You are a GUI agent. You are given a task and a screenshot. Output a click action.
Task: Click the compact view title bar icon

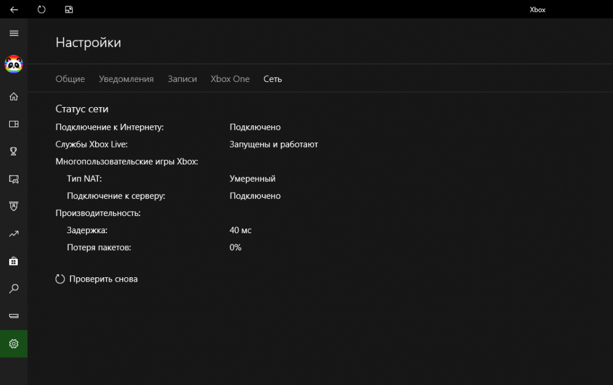(x=69, y=9)
